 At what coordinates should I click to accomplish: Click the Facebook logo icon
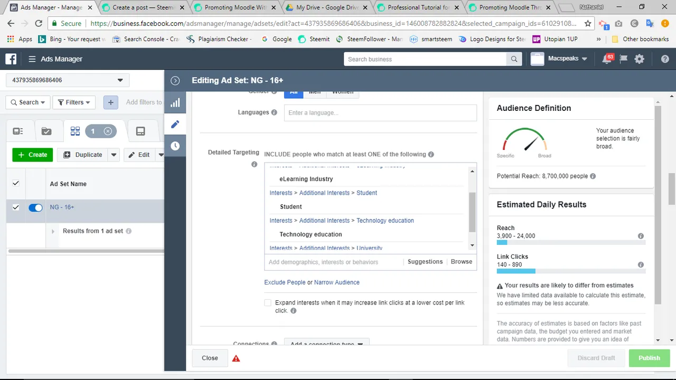pos(11,59)
